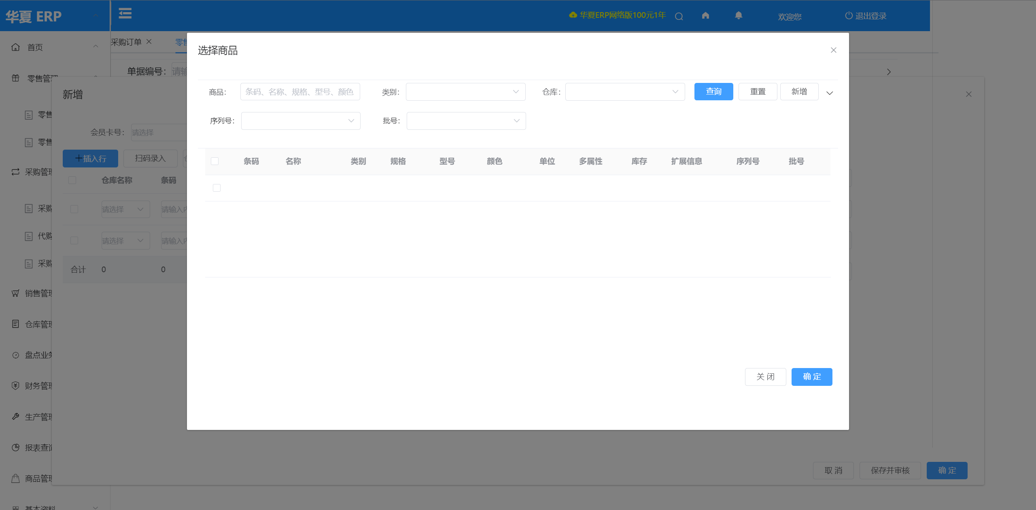
Task: Check the first detail row checkbox in 新增 dialog
Action: (x=74, y=209)
